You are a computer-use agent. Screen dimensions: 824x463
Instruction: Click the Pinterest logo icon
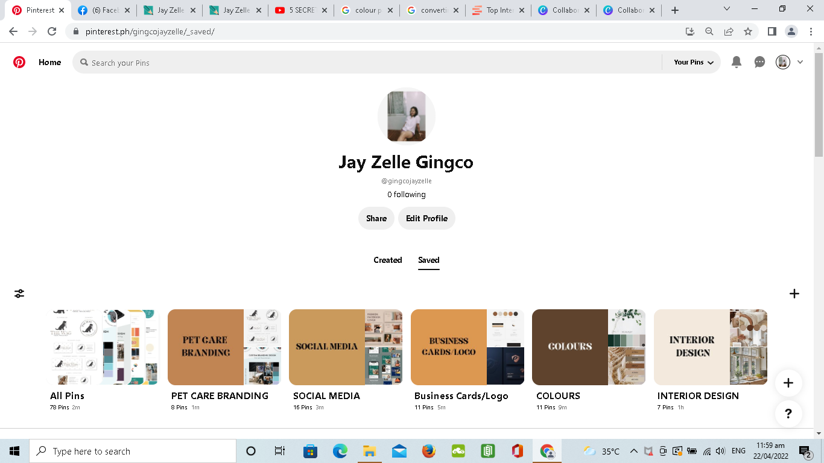click(x=19, y=62)
